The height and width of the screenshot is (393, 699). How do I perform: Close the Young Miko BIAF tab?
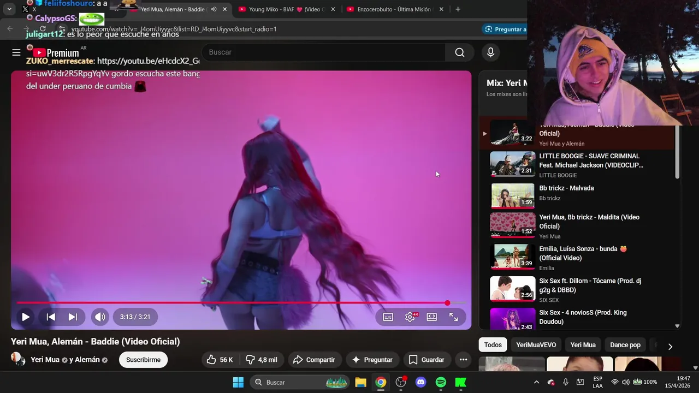pyautogui.click(x=333, y=9)
